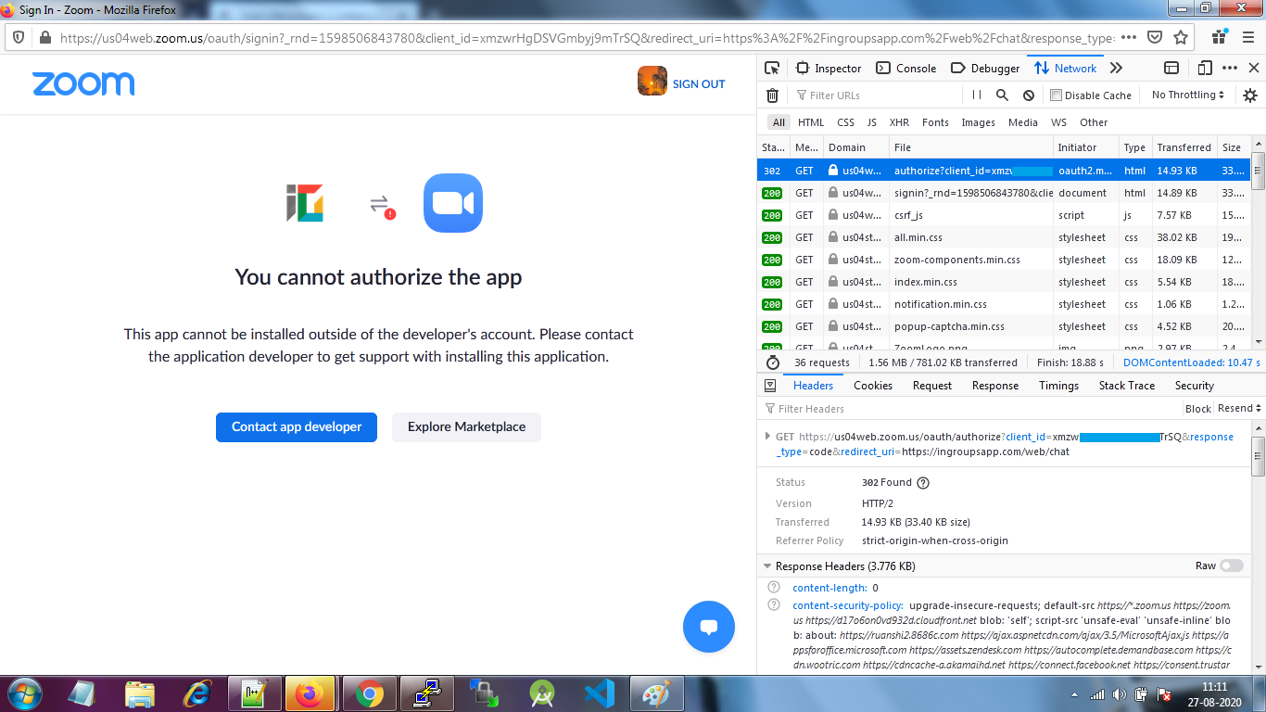This screenshot has height=712, width=1266.
Task: Open the What's New gift icon
Action: tap(1222, 38)
